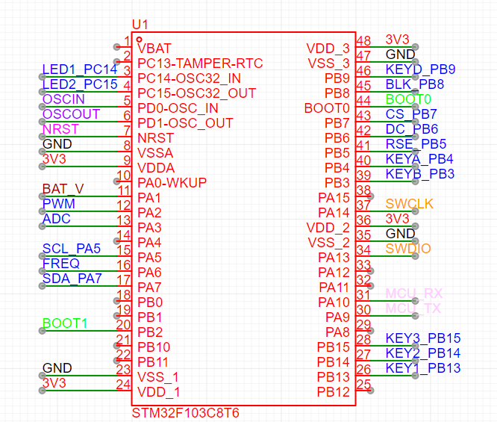Click the LED1_PC14 net label
Image resolution: width=497 pixels, height=422 pixels.
click(80, 69)
